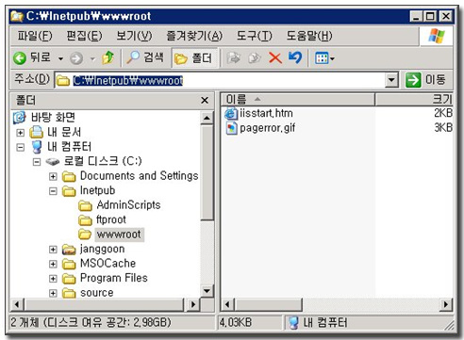Viewport: 464px width, 340px height.
Task: Select the 내 문서 folder icon
Action: pyautogui.click(x=36, y=132)
